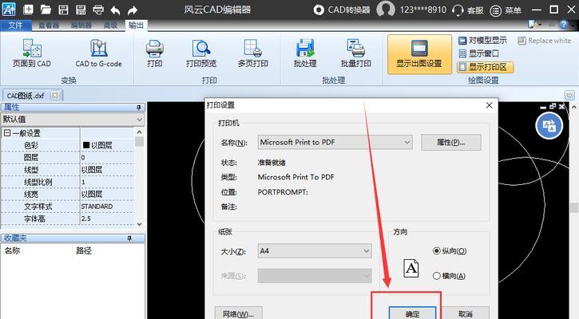
Task: Switch to the 编辑器 ribbon tab
Action: [81, 25]
